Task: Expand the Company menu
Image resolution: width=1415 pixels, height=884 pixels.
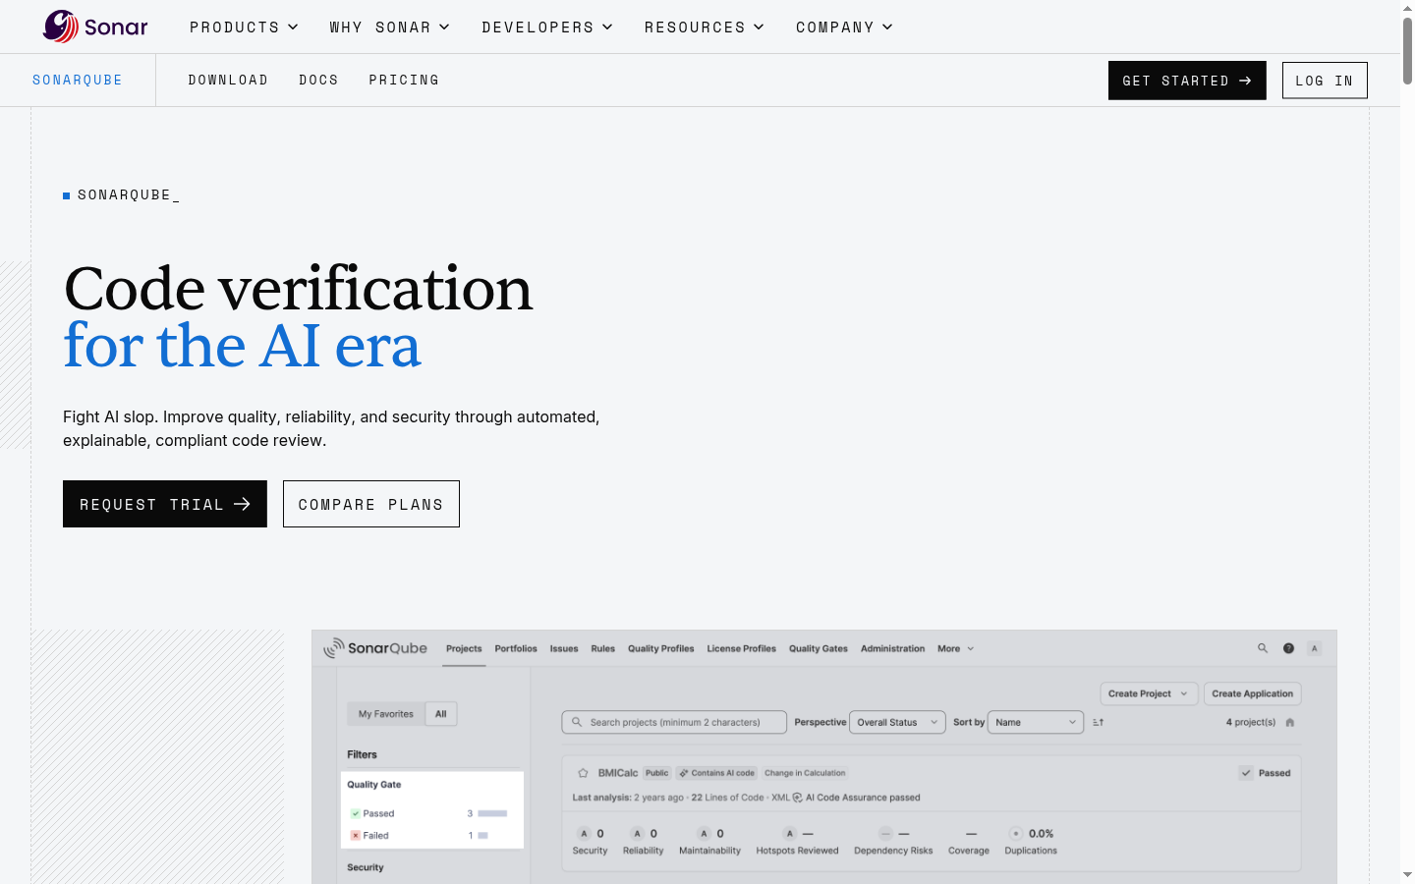Action: tap(844, 28)
